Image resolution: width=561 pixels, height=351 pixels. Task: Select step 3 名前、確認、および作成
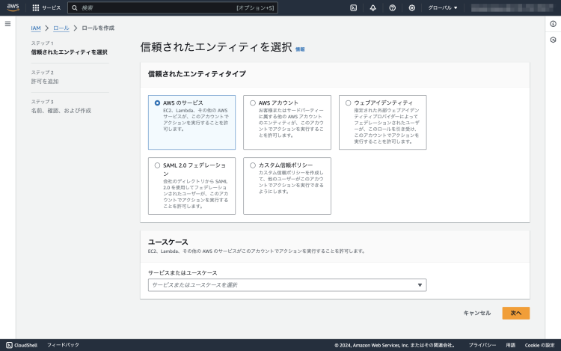click(61, 111)
